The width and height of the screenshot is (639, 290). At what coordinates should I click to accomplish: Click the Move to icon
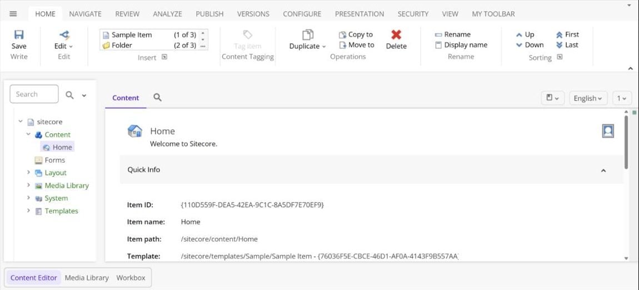pyautogui.click(x=343, y=45)
